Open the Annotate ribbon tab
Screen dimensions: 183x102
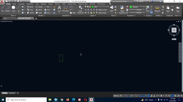[21, 4]
